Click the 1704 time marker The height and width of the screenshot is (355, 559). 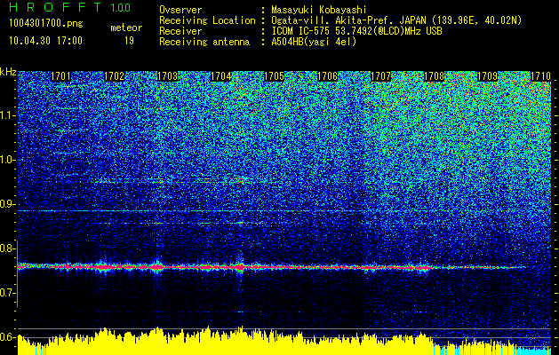(x=220, y=76)
